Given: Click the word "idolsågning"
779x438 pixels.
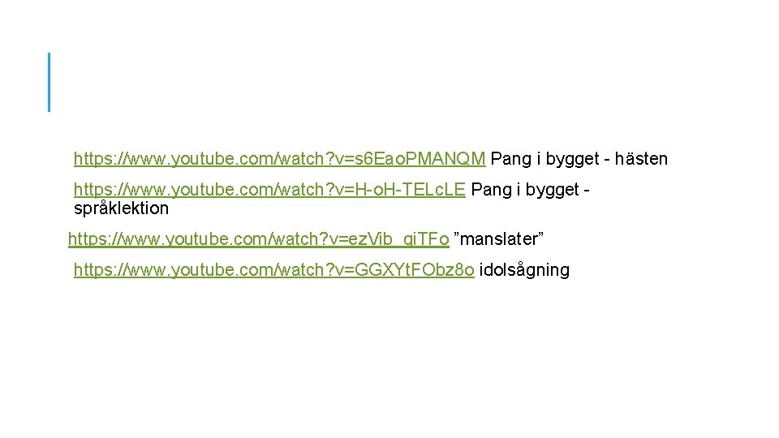Looking at the screenshot, I should (524, 269).
